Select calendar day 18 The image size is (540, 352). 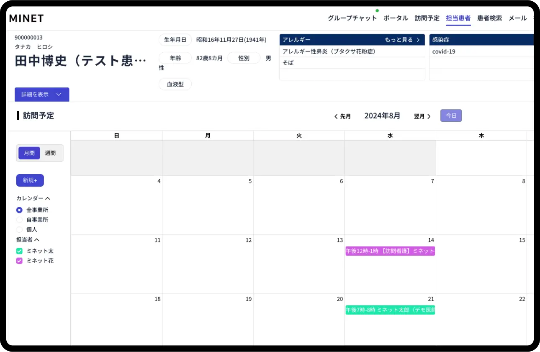click(116, 320)
